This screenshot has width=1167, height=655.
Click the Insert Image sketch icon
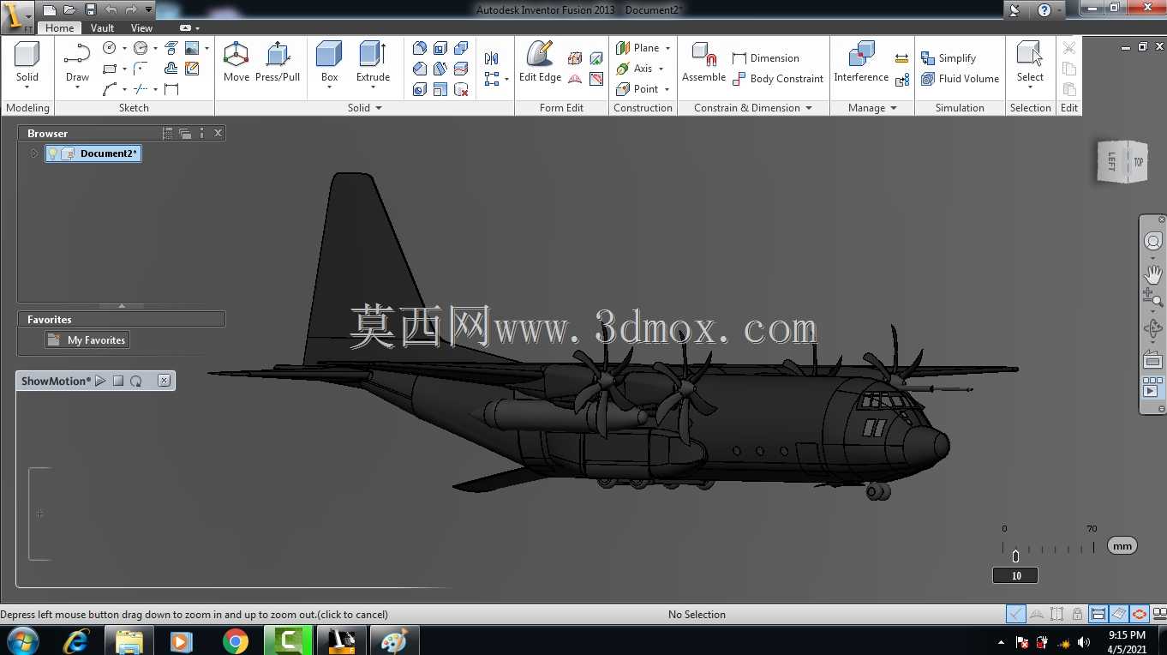(192, 48)
